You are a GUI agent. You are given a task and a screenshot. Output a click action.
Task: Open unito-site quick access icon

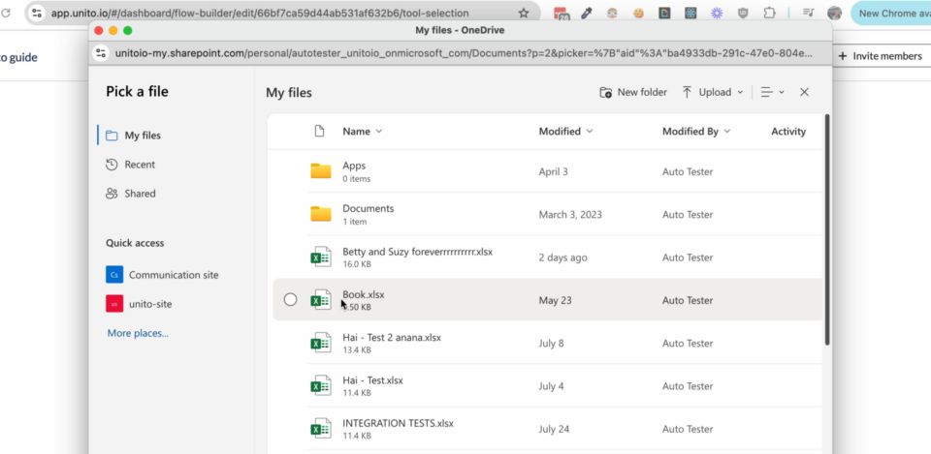pos(114,304)
